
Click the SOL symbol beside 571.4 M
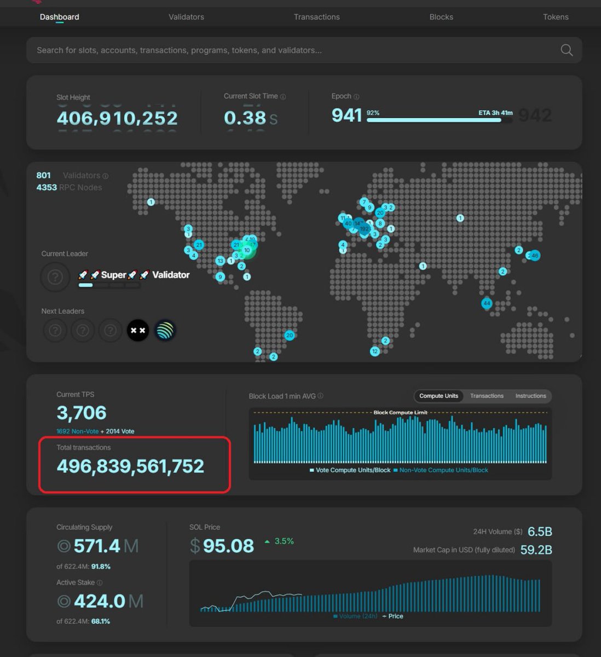pyautogui.click(x=63, y=546)
